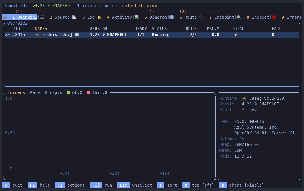Click the Esc unselect button
The height and width of the screenshot is (191, 304).
tap(135, 185)
